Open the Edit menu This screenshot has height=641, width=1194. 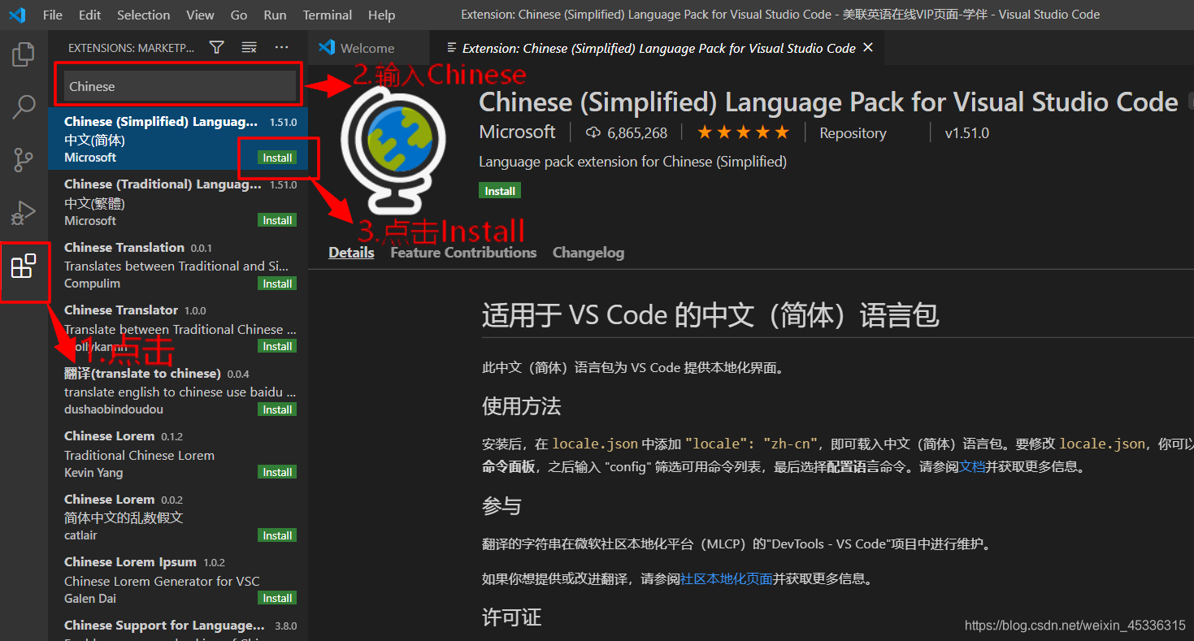[90, 15]
